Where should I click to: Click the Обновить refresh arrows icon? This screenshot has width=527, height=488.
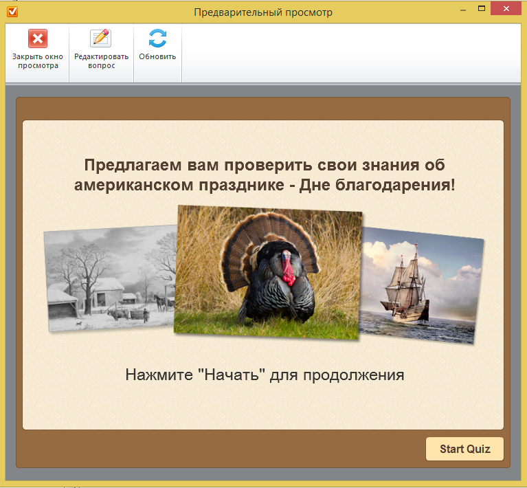coord(157,38)
